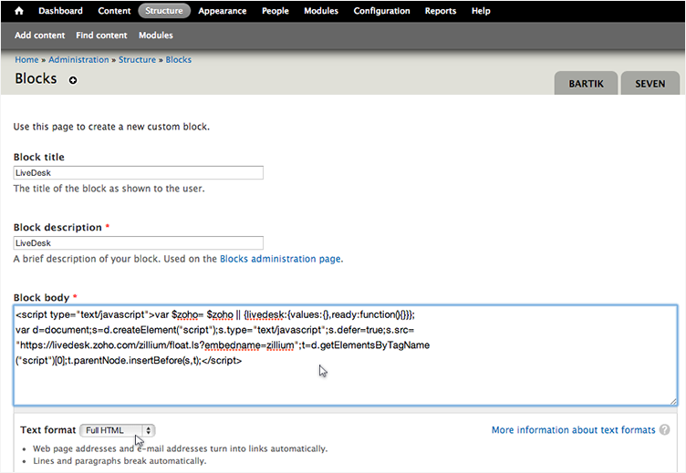
Task: Open the Dashboard menu
Action: click(x=60, y=11)
